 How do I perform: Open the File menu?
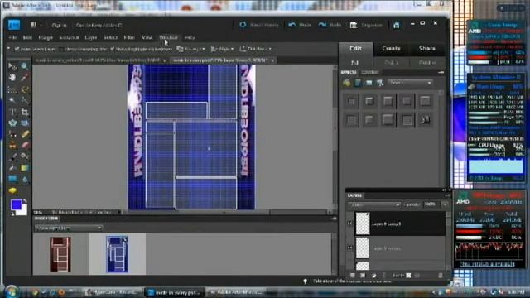coord(12,37)
